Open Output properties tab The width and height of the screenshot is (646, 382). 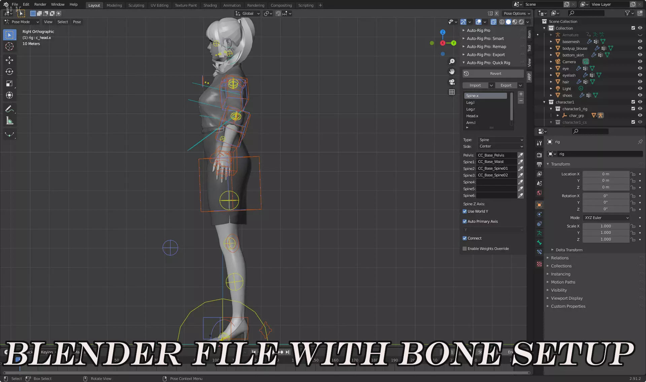[539, 165]
